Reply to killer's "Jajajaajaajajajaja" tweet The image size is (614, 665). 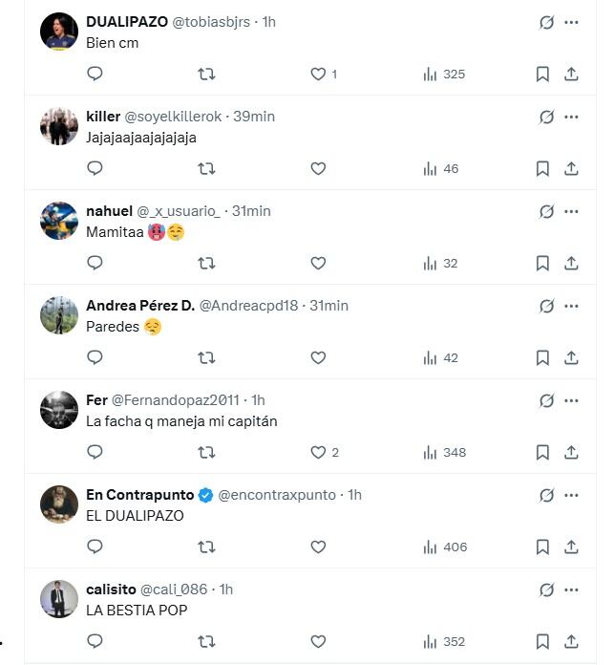95,168
